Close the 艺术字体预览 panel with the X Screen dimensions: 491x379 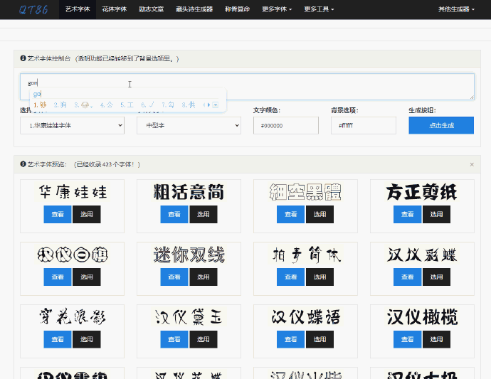pos(471,164)
